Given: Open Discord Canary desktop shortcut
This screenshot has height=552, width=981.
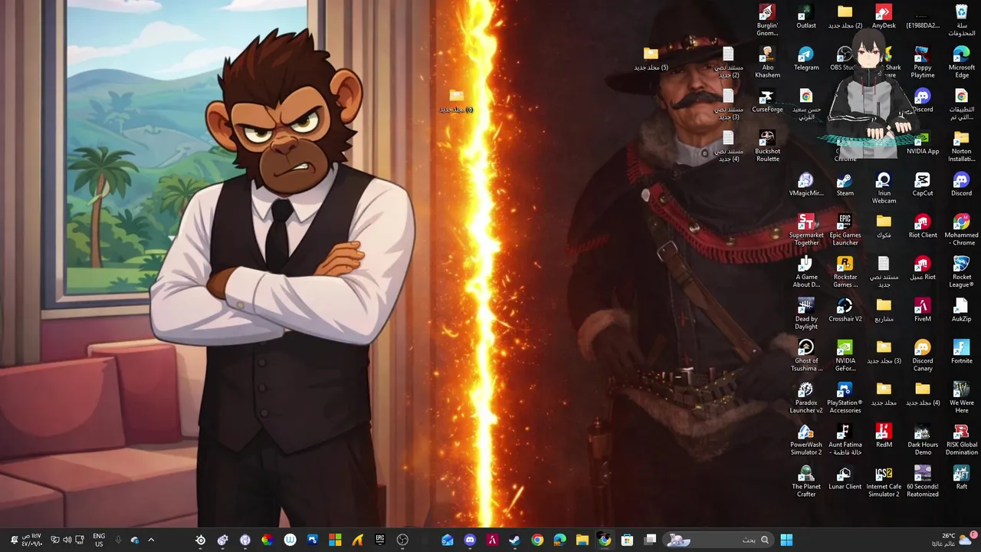Looking at the screenshot, I should pos(923,356).
